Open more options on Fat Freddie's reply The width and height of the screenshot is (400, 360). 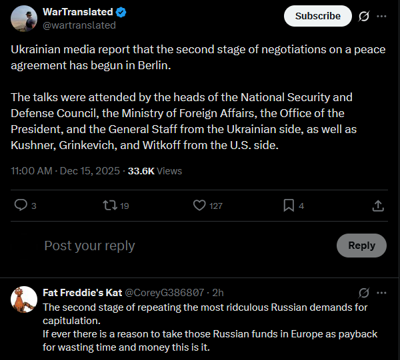pyautogui.click(x=381, y=293)
